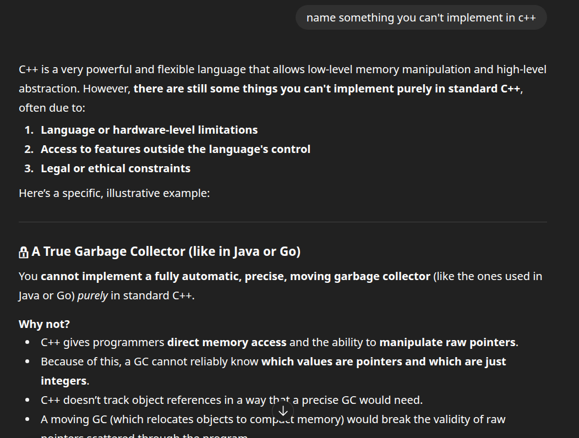579x438 pixels.
Task: Click the italic word 'purely'
Action: point(92,295)
